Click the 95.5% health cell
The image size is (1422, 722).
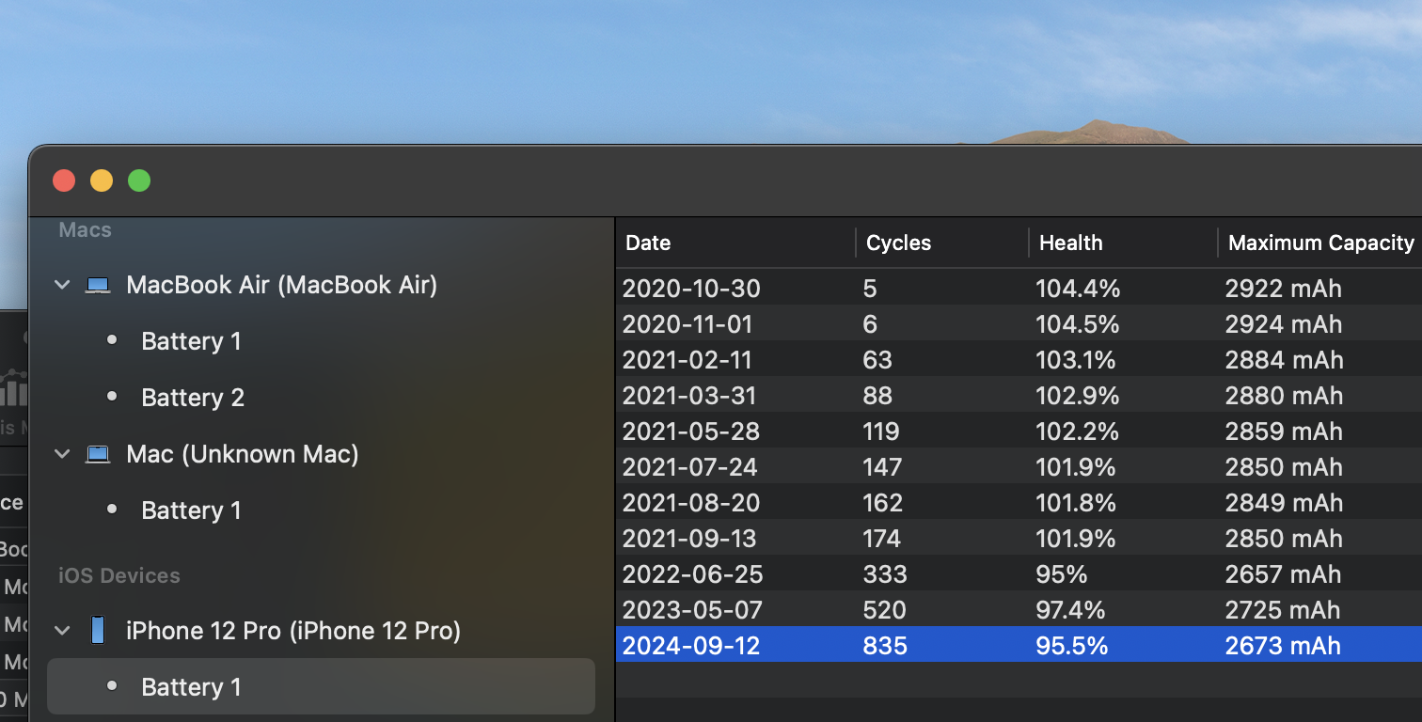point(1071,646)
